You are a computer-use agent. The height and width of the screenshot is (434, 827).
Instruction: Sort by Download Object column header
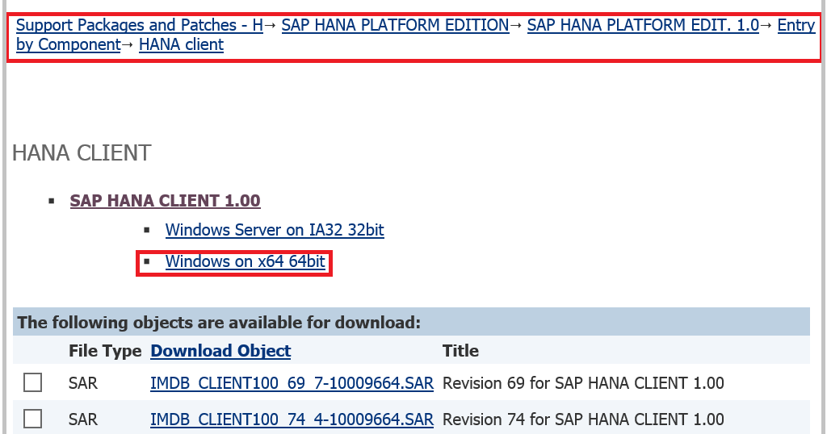click(x=220, y=351)
